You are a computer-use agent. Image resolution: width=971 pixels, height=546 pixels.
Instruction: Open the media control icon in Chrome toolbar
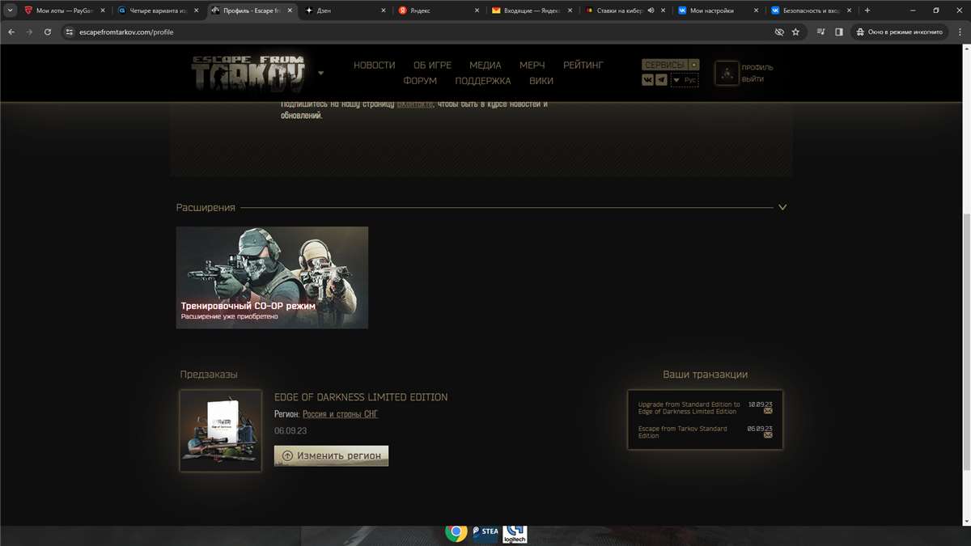(x=821, y=32)
